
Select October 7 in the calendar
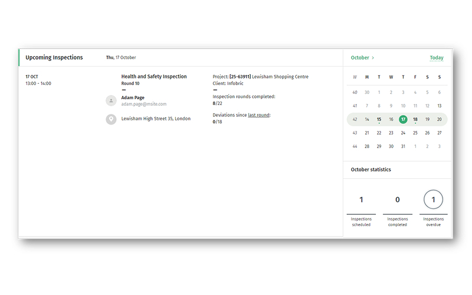(x=367, y=106)
